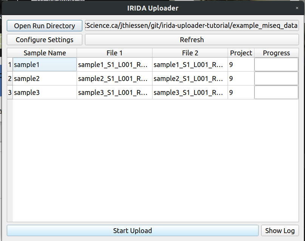Select File 2 cell for sample3
305x241 pixels.
pos(190,92)
